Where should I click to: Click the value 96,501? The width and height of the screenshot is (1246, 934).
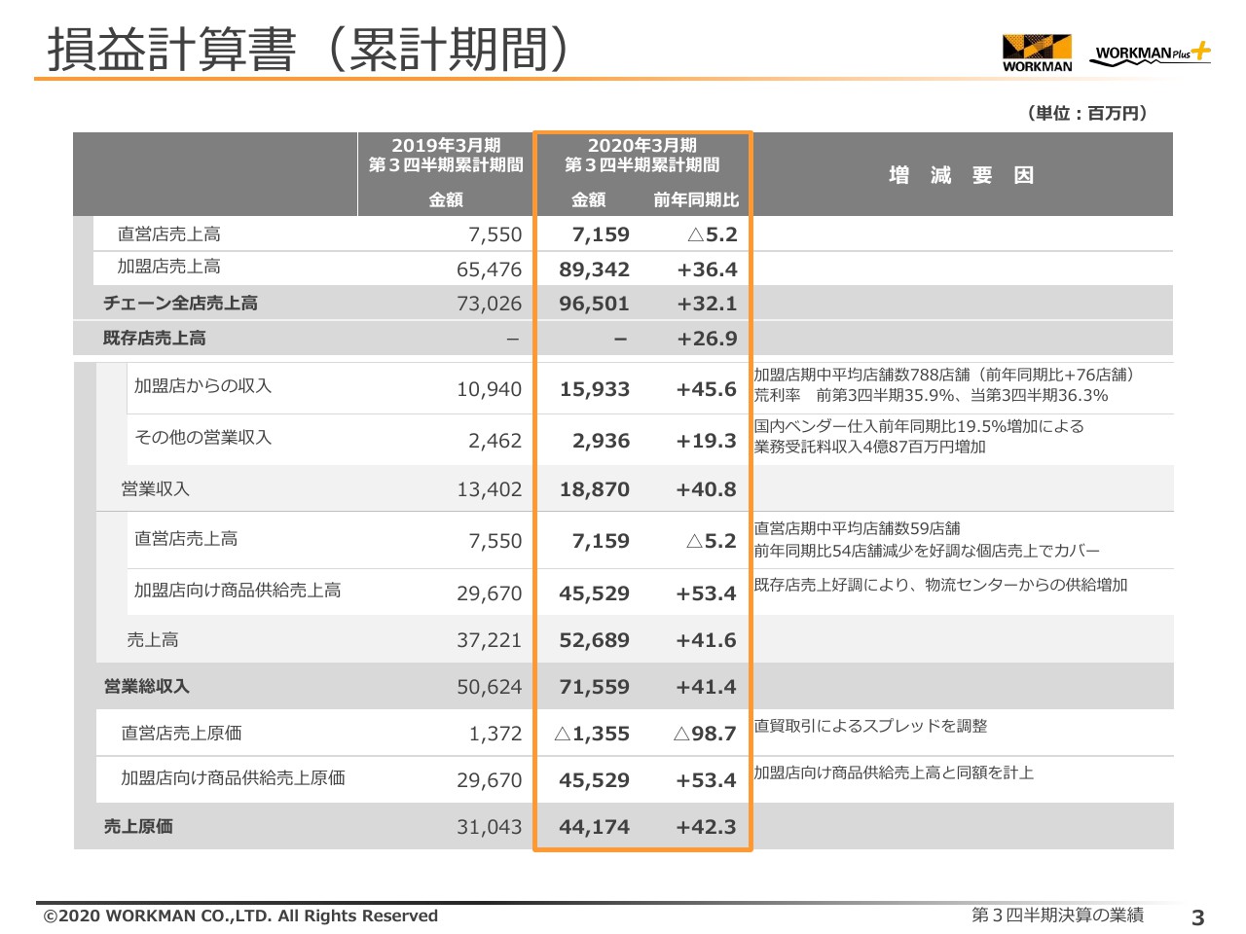594,304
